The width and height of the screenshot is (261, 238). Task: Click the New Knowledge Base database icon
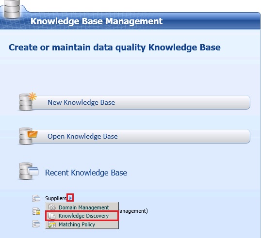28,102
